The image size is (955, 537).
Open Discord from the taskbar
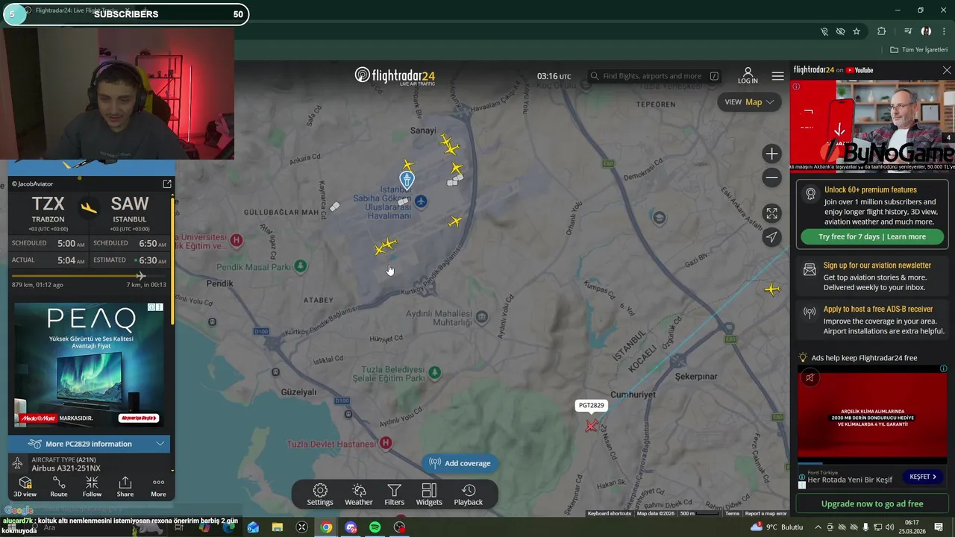coord(351,527)
